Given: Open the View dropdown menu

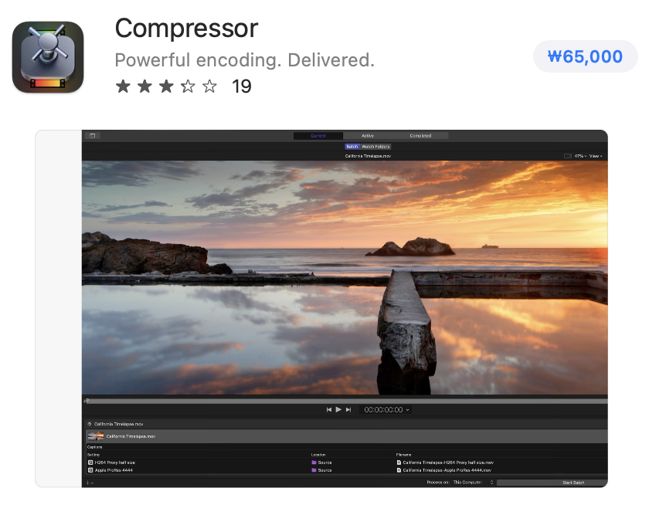Looking at the screenshot, I should click(x=596, y=156).
